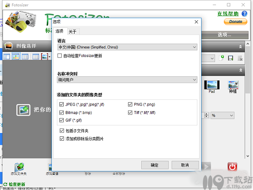Open the % unit dropdown
Screen dimensions: 253x190
coord(222,115)
